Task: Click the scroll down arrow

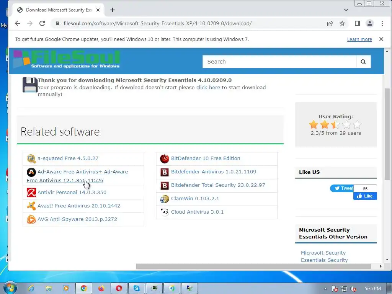Action: 387,260
